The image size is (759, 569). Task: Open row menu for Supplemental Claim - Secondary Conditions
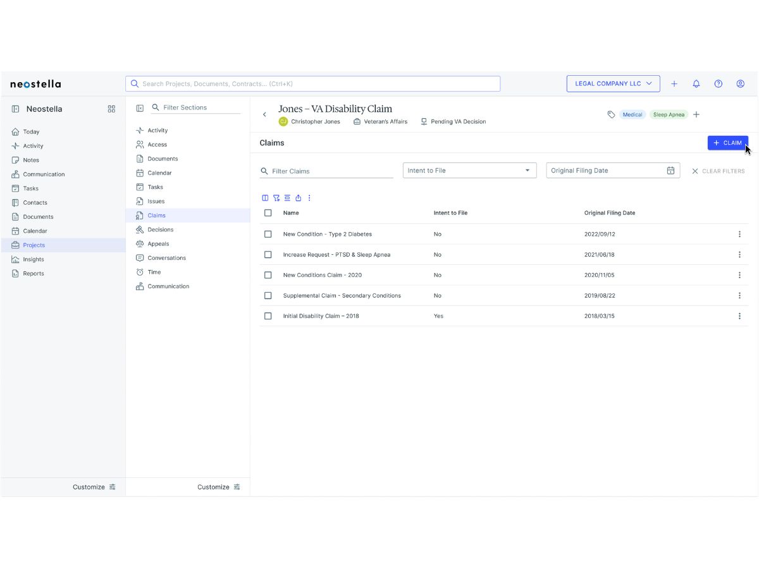point(739,295)
